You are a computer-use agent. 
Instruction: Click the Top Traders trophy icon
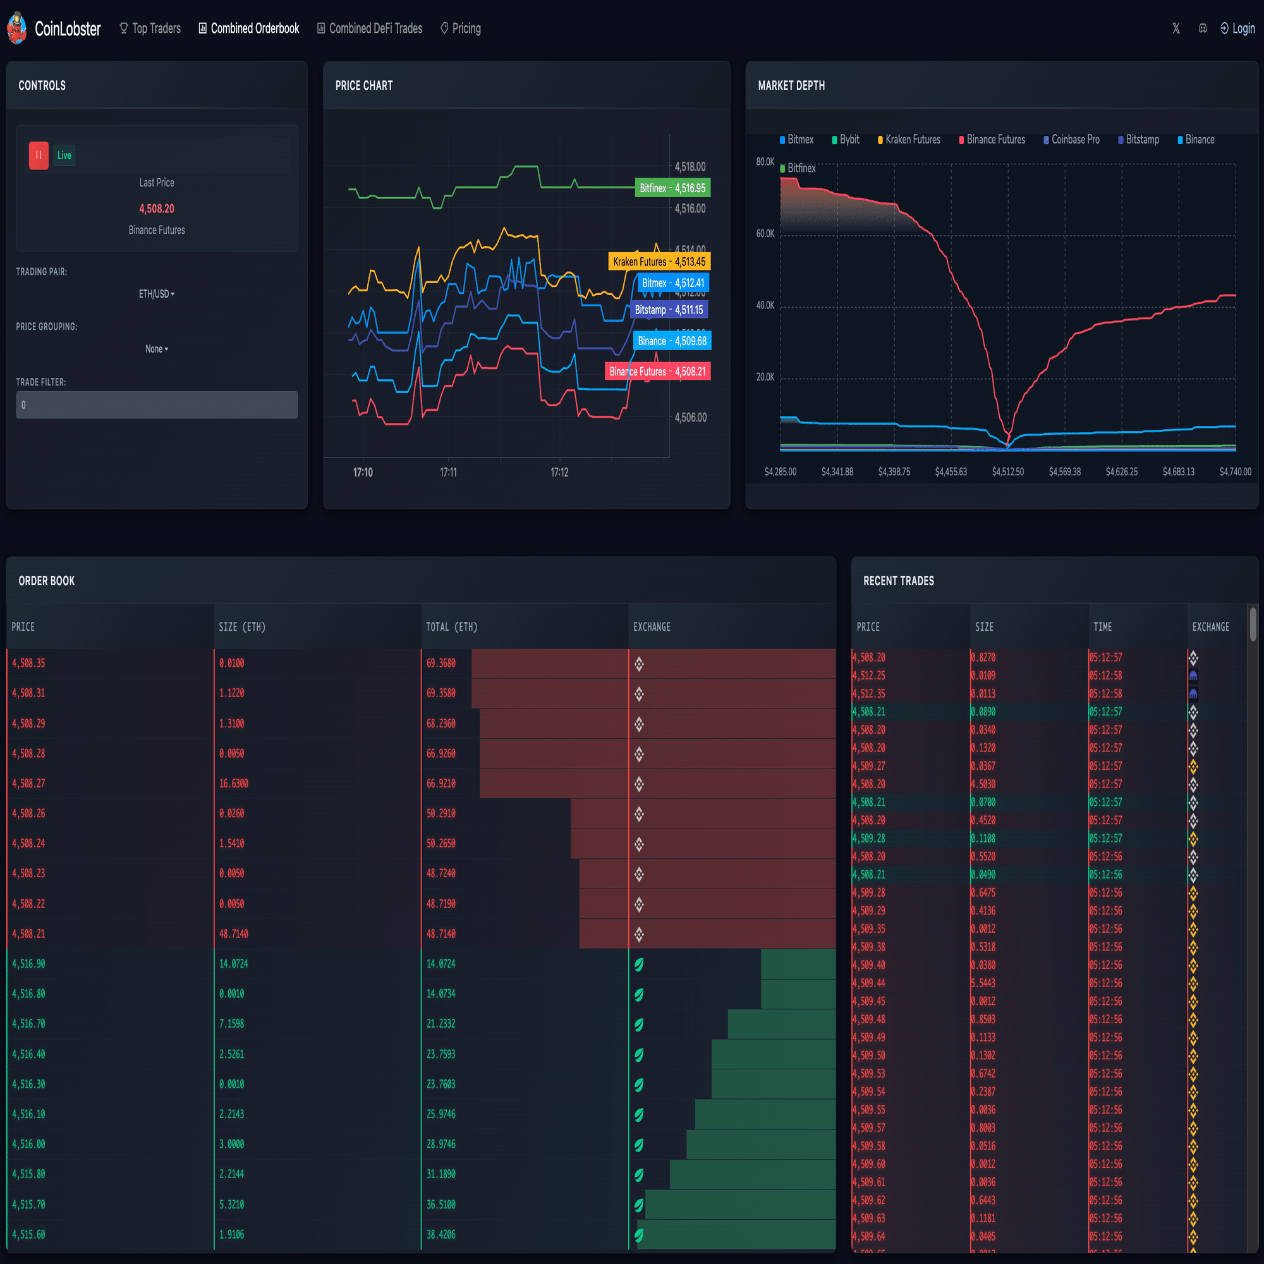[124, 27]
